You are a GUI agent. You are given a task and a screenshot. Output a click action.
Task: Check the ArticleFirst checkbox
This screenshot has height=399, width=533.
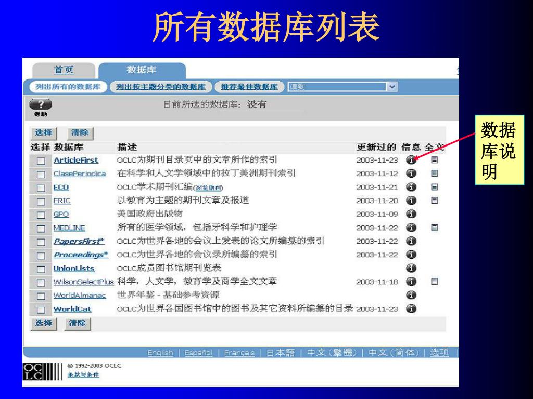(41, 161)
